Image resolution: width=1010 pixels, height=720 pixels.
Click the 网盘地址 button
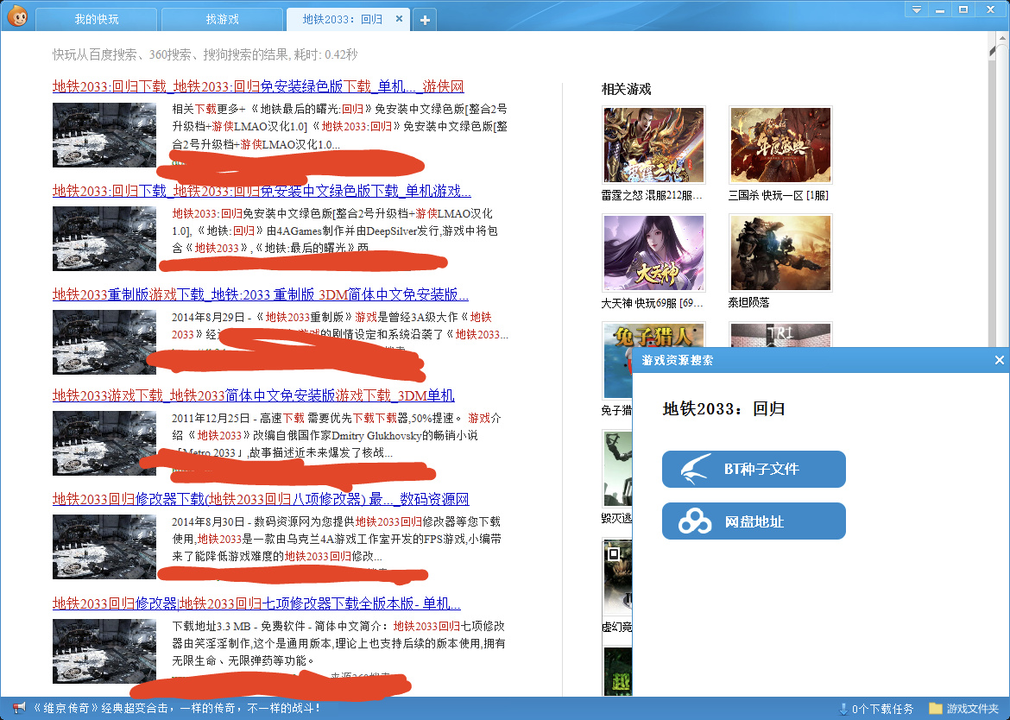pos(754,521)
